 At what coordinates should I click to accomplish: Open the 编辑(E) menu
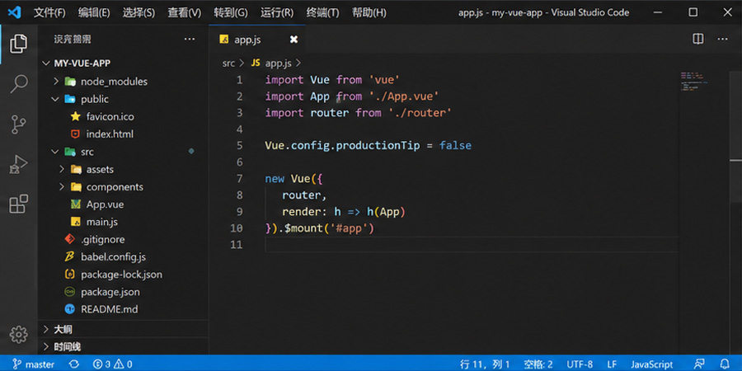coord(94,12)
